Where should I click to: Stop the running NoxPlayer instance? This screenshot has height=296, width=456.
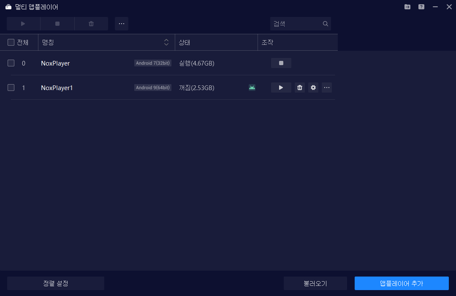tap(281, 63)
